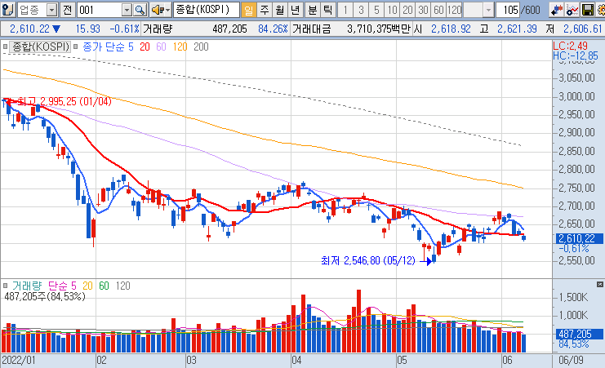This screenshot has height=368, width=605.
Task: Click the open price 2,618.92
Action: pos(451,29)
